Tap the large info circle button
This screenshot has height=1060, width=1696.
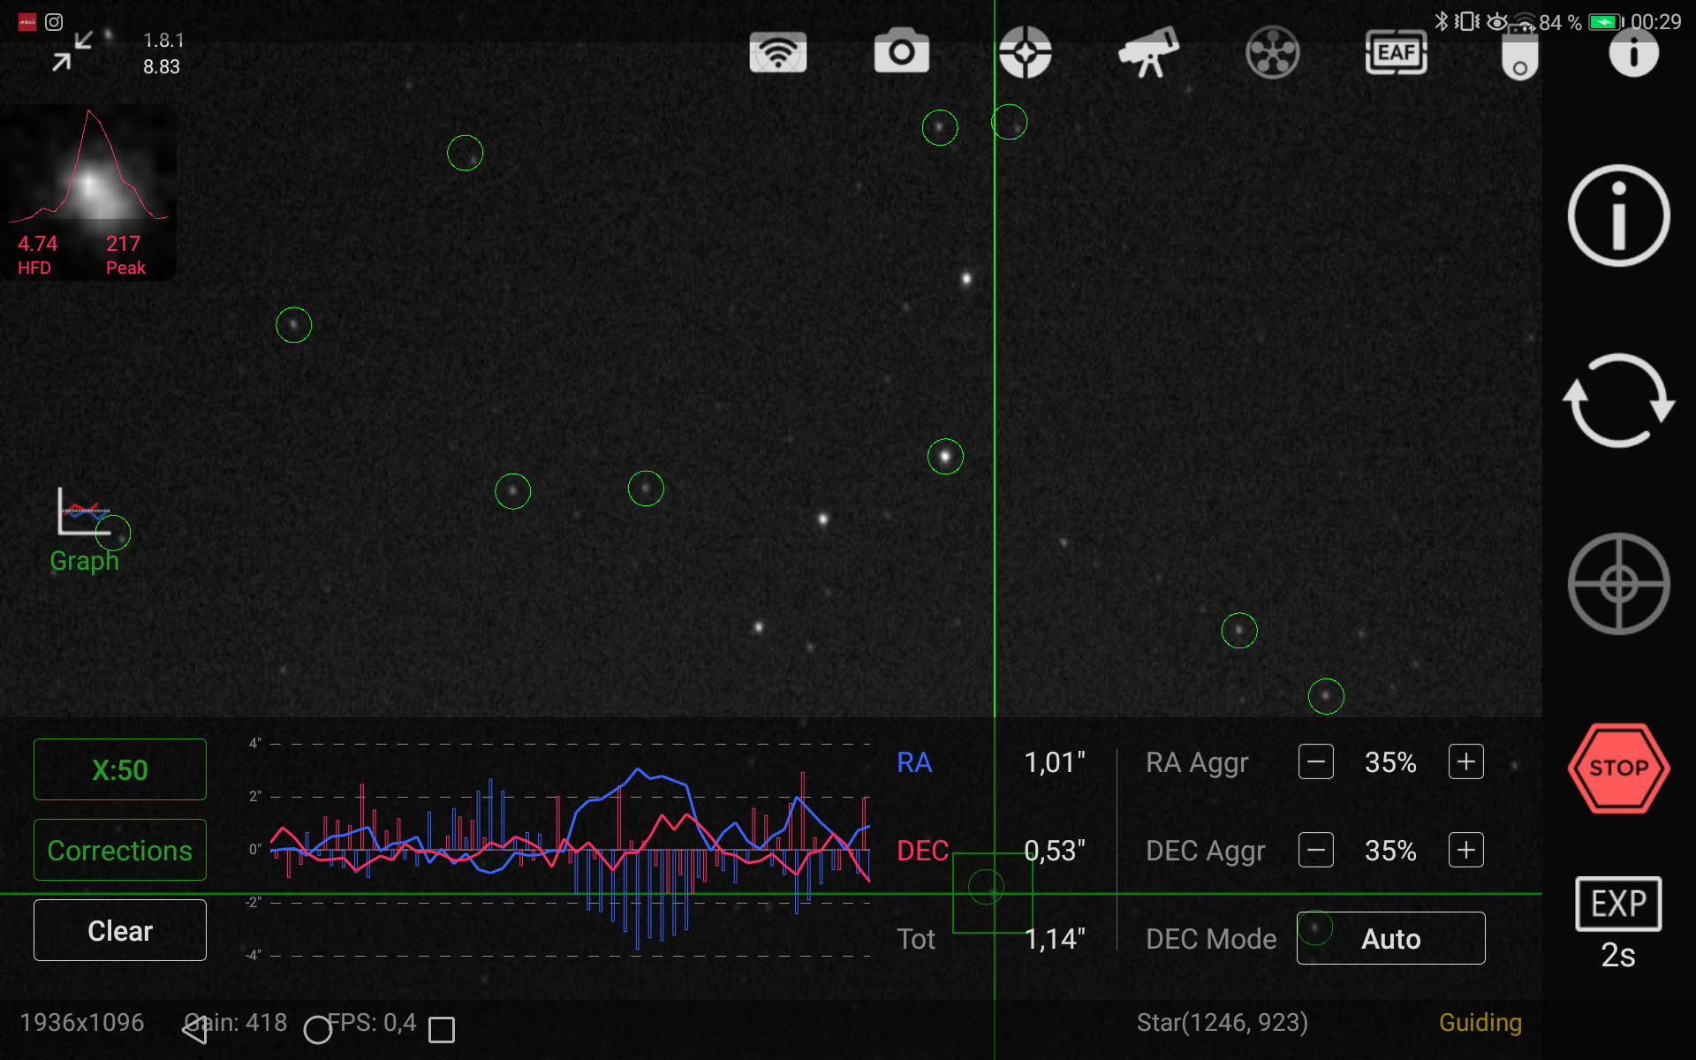[x=1618, y=216]
